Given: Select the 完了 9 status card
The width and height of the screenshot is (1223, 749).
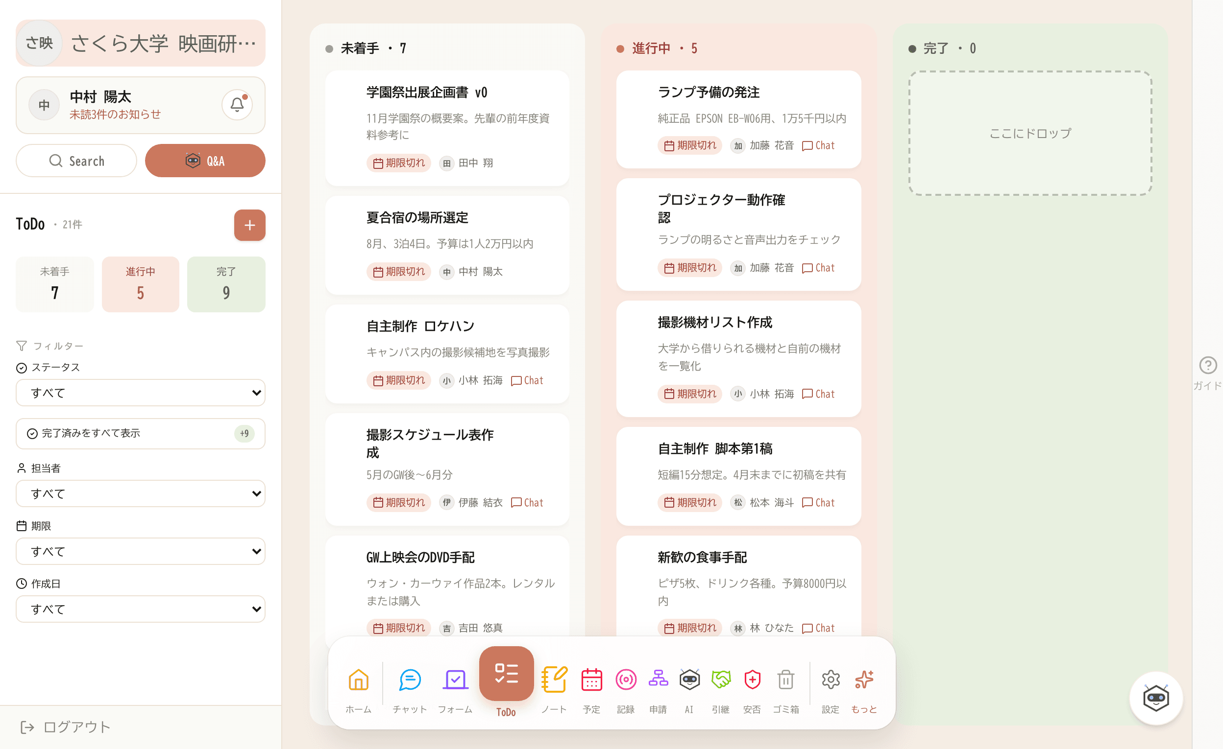Looking at the screenshot, I should (x=226, y=284).
